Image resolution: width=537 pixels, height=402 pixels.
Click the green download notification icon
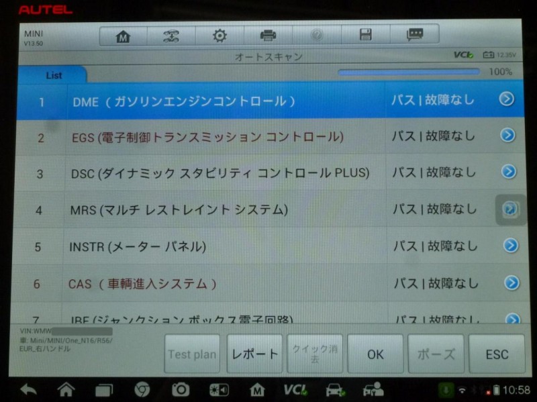pyautogui.click(x=446, y=390)
